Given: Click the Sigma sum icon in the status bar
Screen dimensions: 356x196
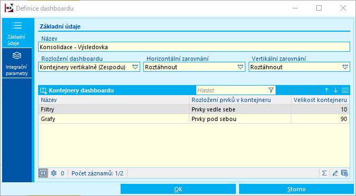Looking at the screenshot, I should tap(324, 173).
